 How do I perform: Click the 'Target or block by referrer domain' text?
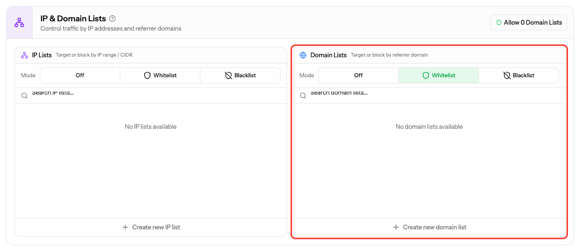(389, 55)
